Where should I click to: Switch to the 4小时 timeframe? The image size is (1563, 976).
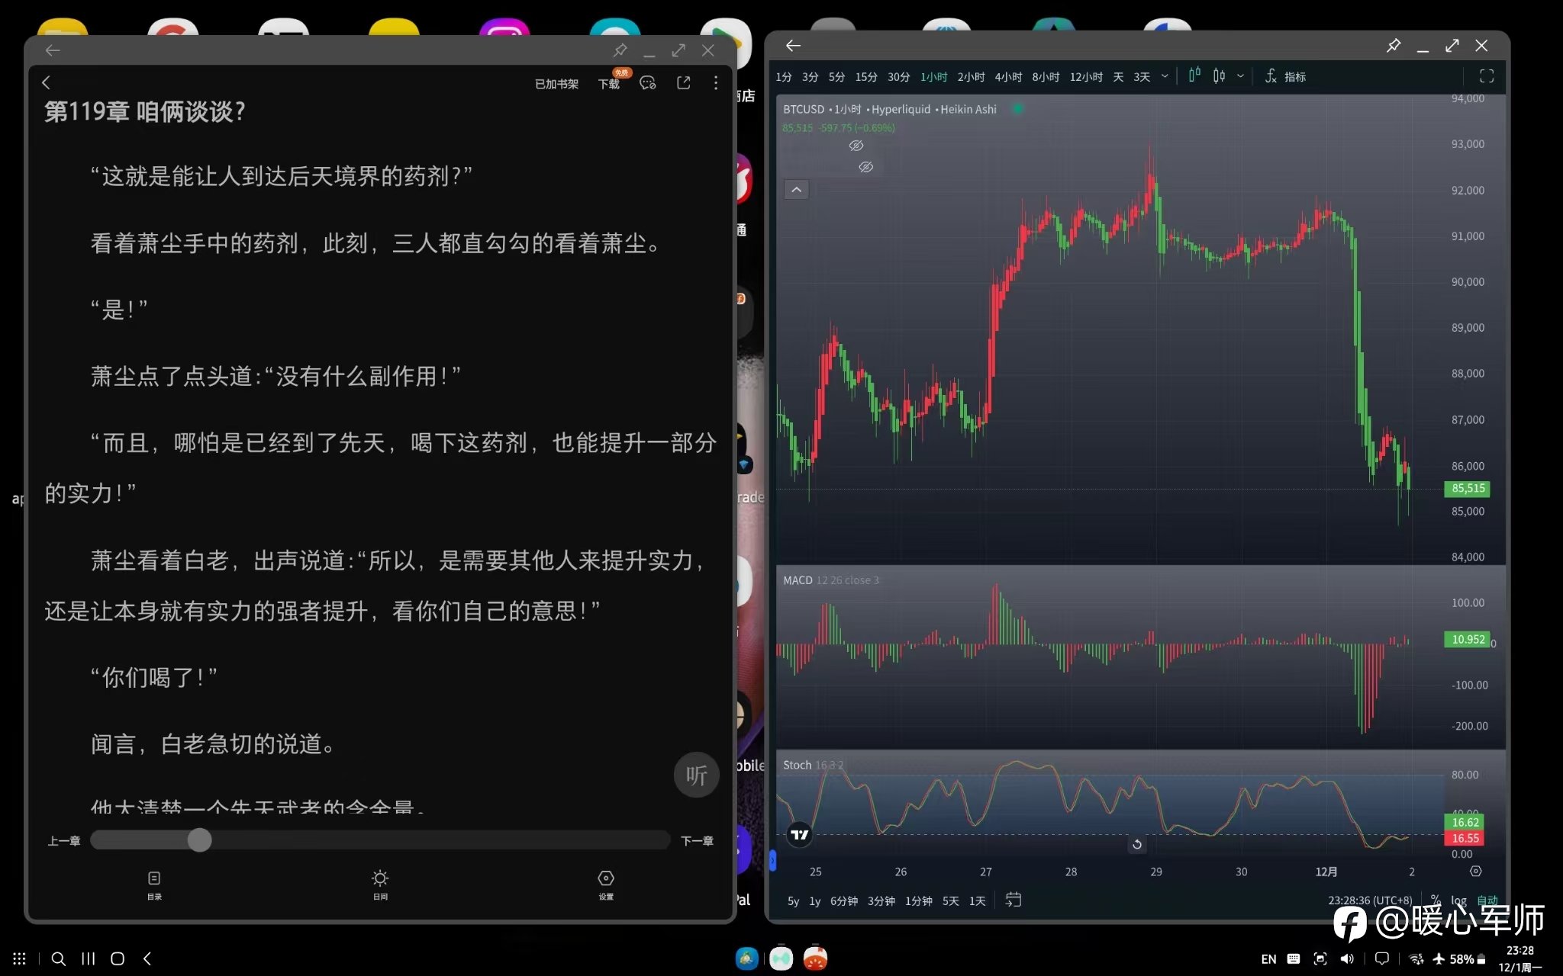1007,77
